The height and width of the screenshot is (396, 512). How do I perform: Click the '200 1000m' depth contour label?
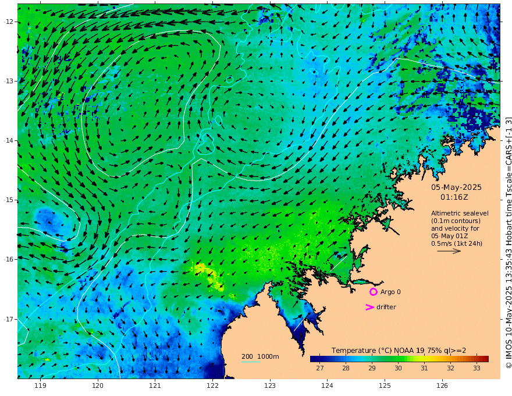point(260,356)
